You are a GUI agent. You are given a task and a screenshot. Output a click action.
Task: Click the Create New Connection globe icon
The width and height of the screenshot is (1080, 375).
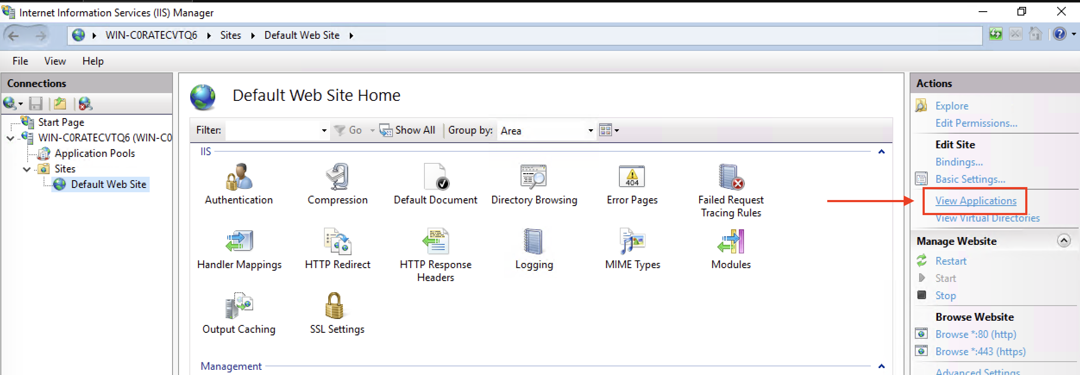pyautogui.click(x=9, y=103)
